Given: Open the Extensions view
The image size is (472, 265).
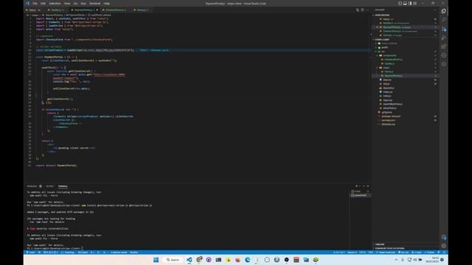Looking at the screenshot, I should pyautogui.click(x=444, y=46).
